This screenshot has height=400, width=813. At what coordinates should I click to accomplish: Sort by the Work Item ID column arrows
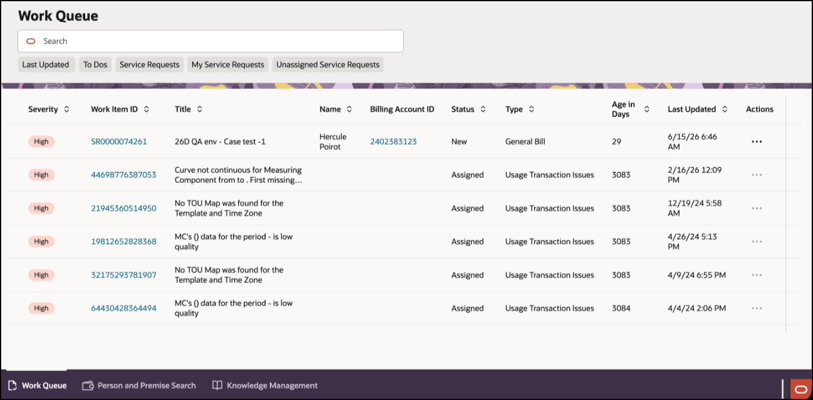(146, 109)
